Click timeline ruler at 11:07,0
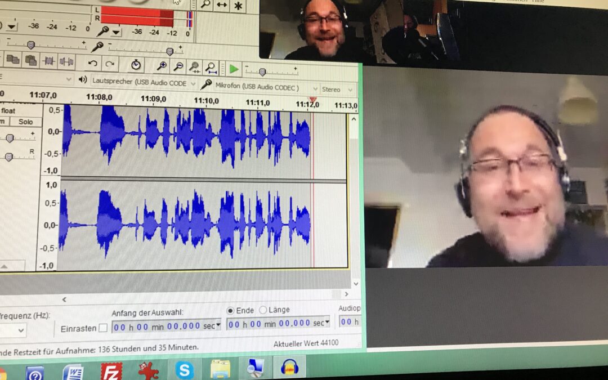The height and width of the screenshot is (380, 608). (43, 95)
